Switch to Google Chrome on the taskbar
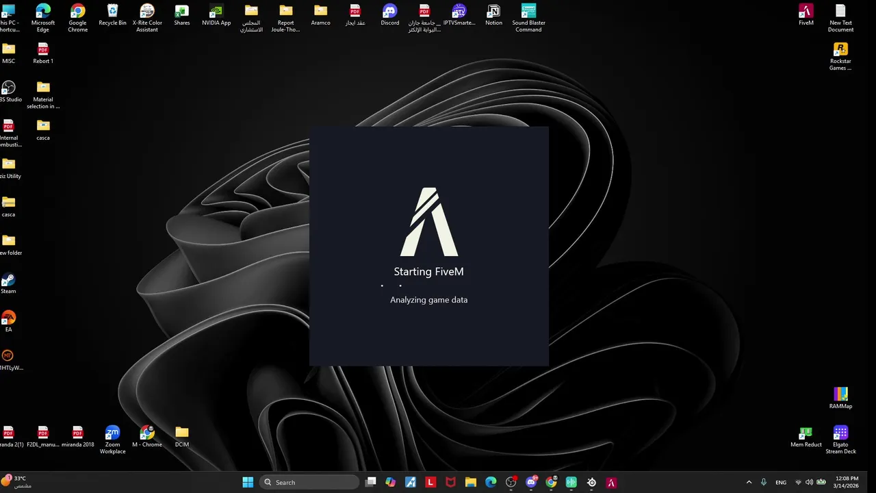876x493 pixels. point(551,482)
